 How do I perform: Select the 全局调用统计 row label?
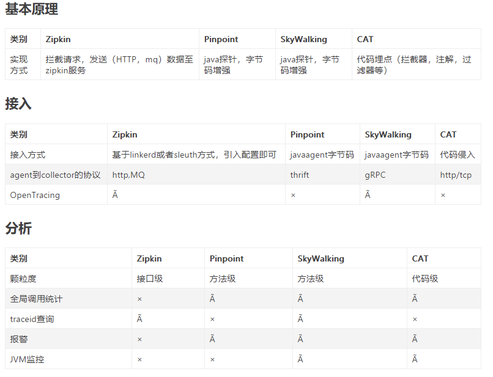[x=37, y=299]
